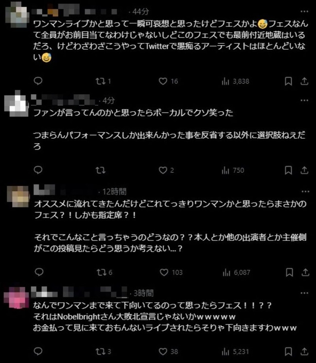Share the 44分 tweet

pyautogui.click(x=304, y=81)
